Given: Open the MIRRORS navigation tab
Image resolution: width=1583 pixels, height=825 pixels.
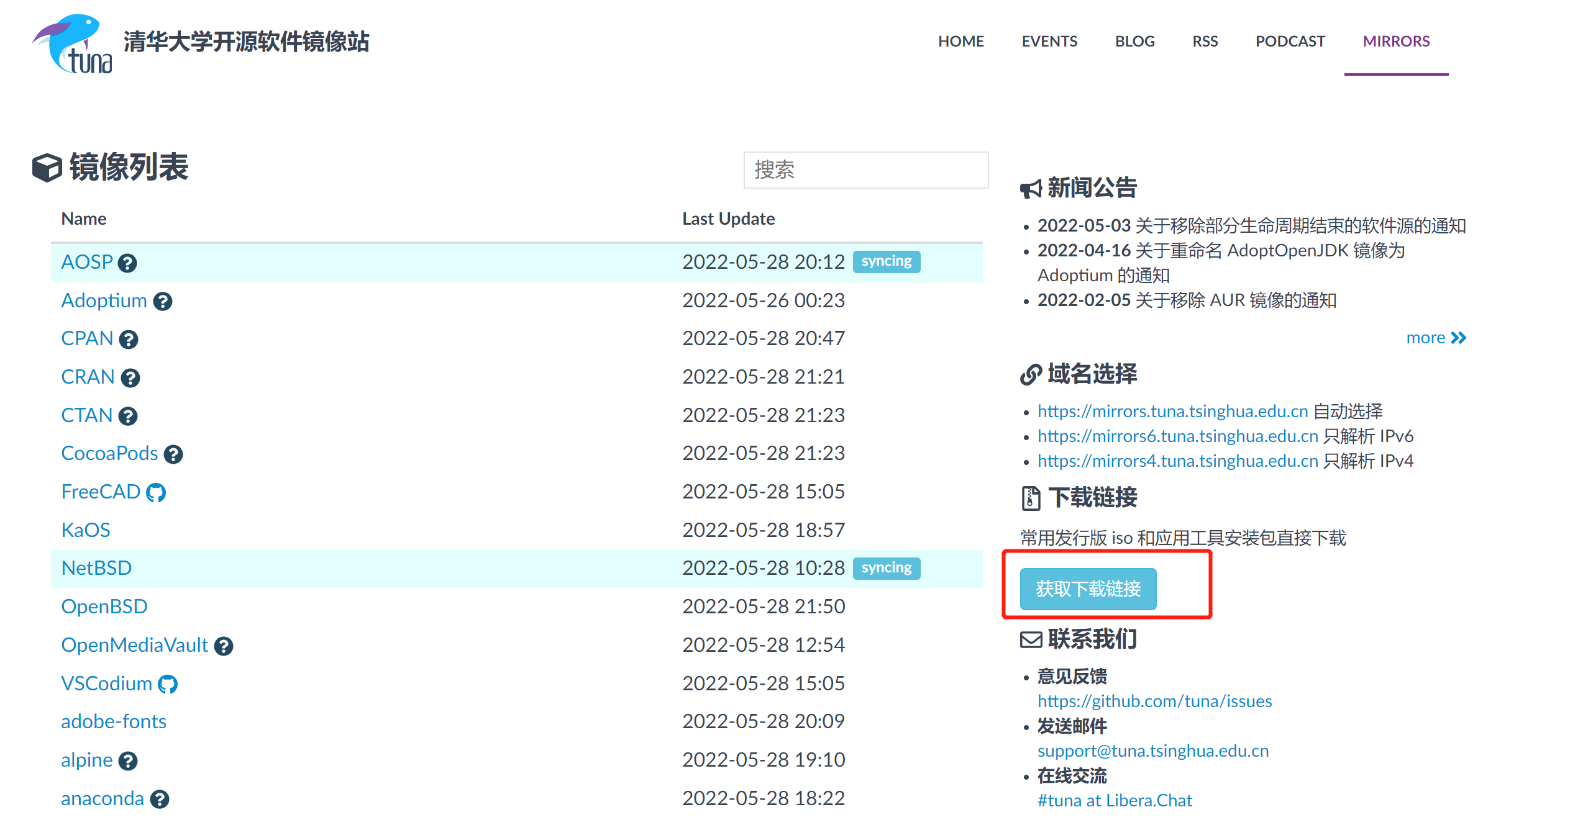Looking at the screenshot, I should 1396,42.
